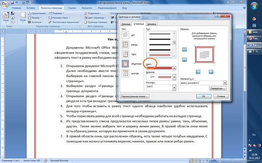Click the zoom slider thumb in status bar

(x=232, y=161)
